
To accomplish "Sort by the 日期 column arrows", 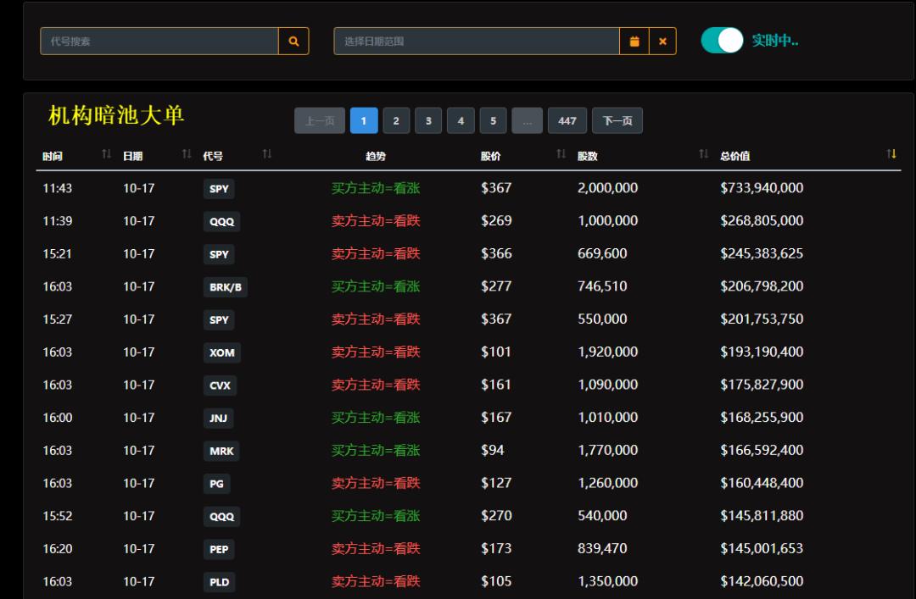I will coord(187,153).
